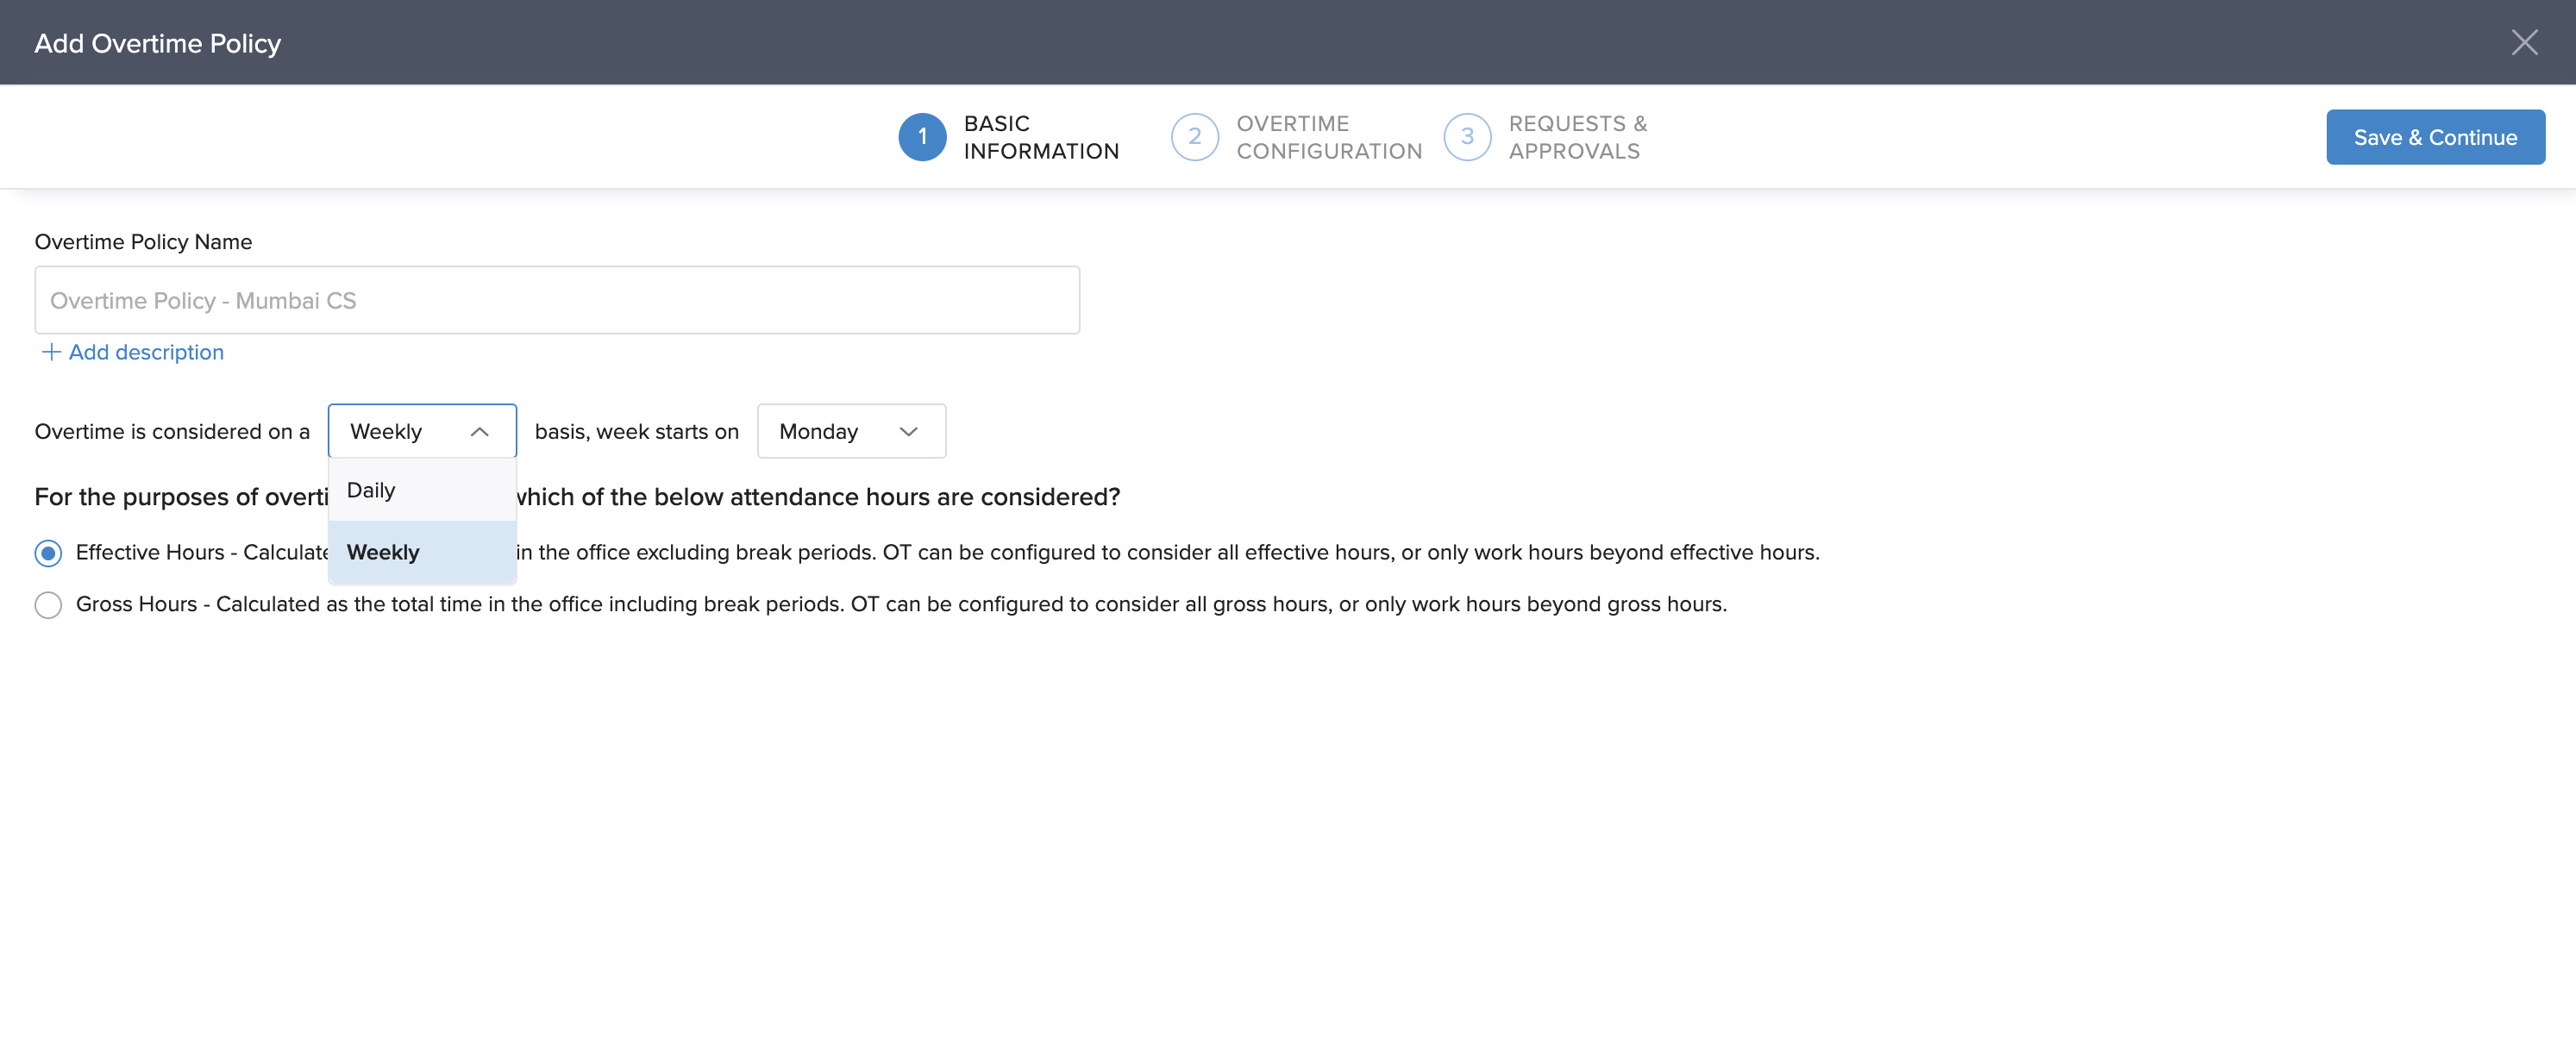Click the step 1 circle icon
This screenshot has width=2576, height=1038.
pyautogui.click(x=921, y=137)
